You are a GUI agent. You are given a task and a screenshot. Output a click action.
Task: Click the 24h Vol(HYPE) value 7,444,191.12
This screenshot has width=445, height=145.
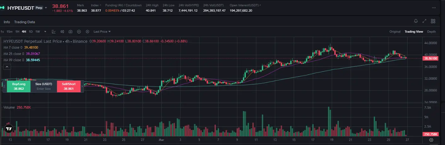(x=188, y=11)
